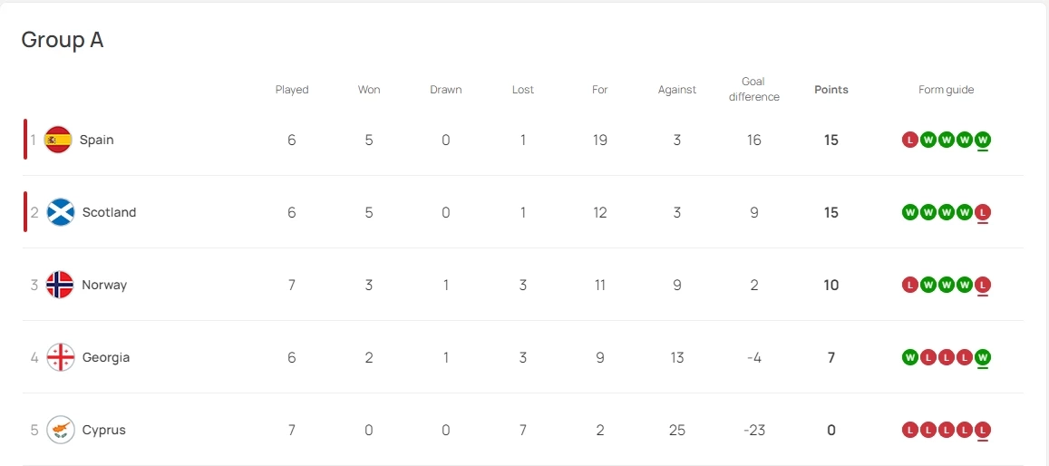Select the Cyprus team name
Image resolution: width=1049 pixels, height=466 pixels.
point(103,430)
